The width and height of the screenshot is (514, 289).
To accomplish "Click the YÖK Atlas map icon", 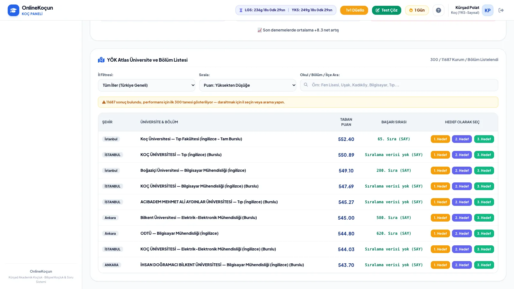I will point(101,60).
